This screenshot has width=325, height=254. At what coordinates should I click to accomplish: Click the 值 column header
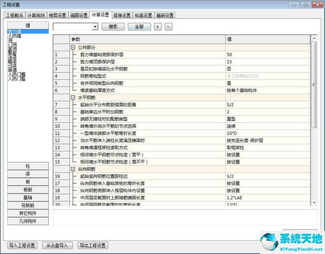[268, 39]
